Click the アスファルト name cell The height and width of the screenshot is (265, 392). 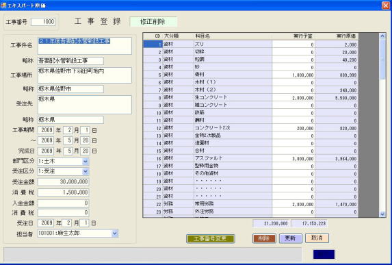coord(233,158)
